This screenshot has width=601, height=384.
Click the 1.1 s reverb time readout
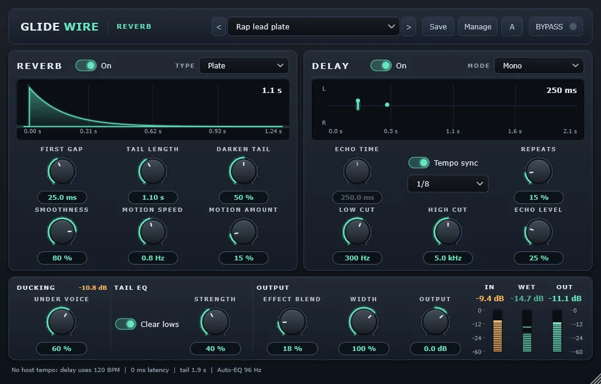272,90
